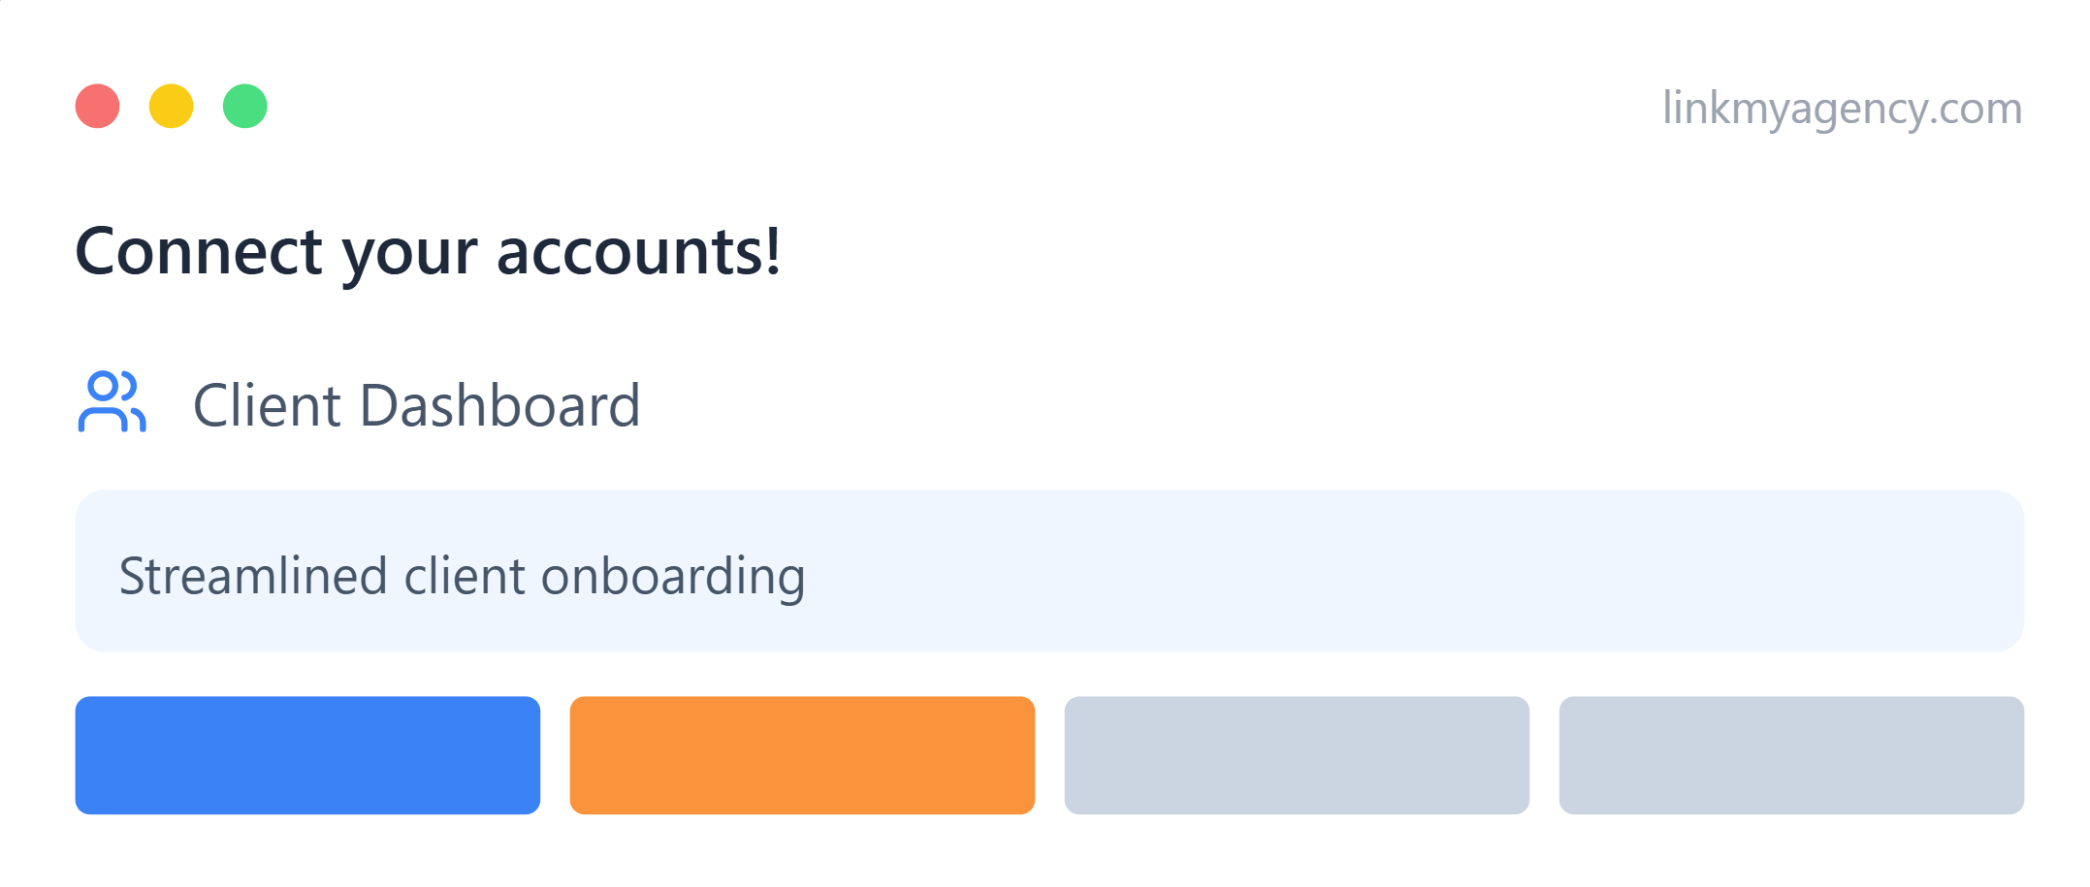Image resolution: width=2090 pixels, height=887 pixels.
Task: Select the last gray placeholder block
Action: tap(1791, 755)
